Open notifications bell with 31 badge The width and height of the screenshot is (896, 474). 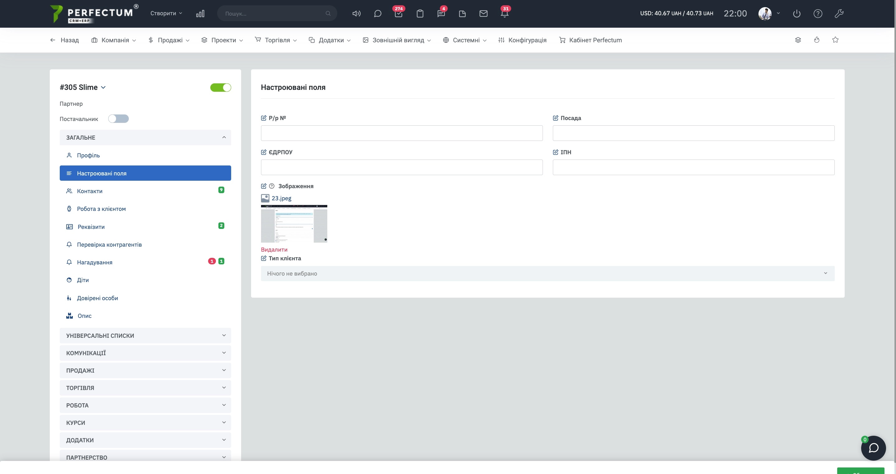[x=504, y=14]
